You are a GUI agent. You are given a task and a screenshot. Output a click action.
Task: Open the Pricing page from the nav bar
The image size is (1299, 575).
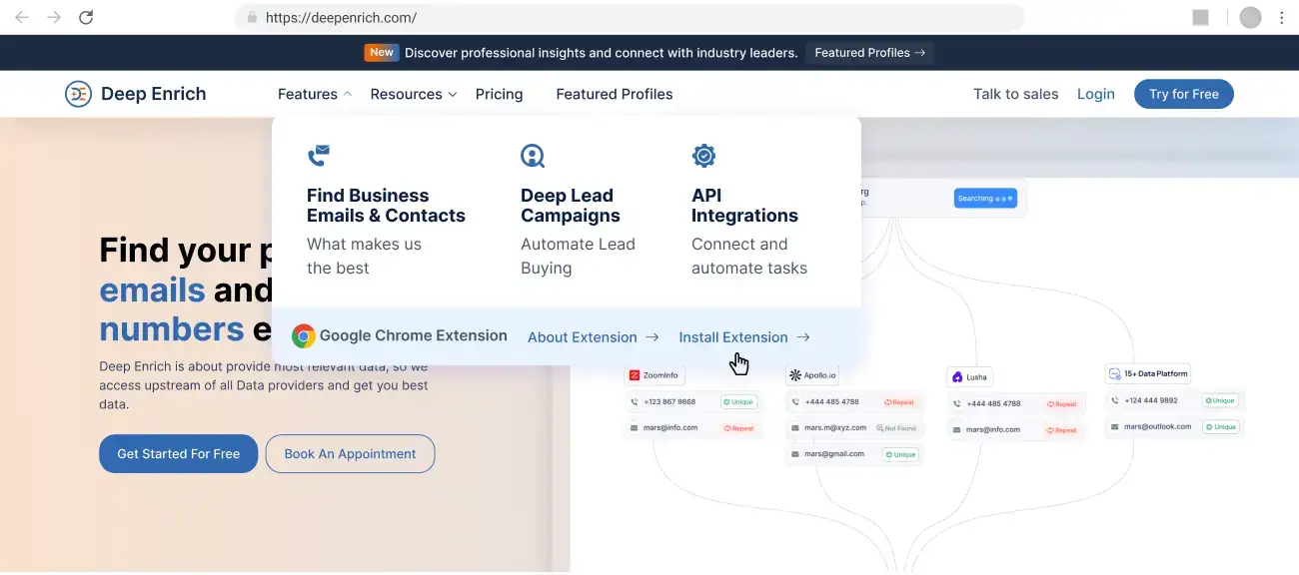point(499,94)
